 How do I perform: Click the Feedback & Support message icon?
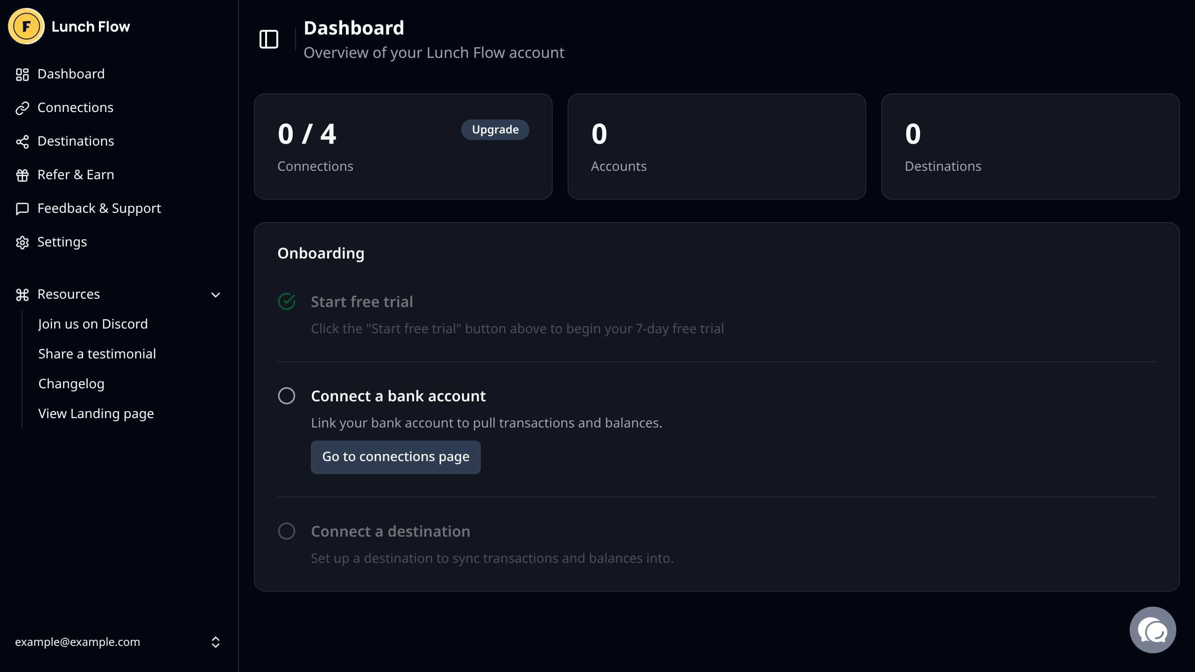22,209
